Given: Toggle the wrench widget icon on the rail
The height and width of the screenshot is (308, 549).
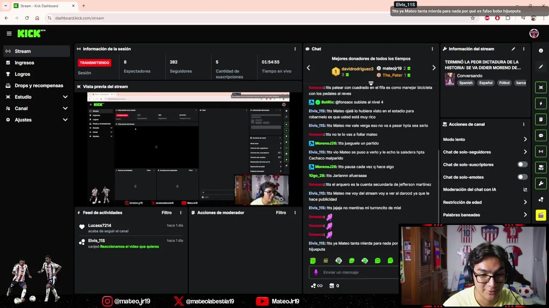Looking at the screenshot, I should [541, 184].
